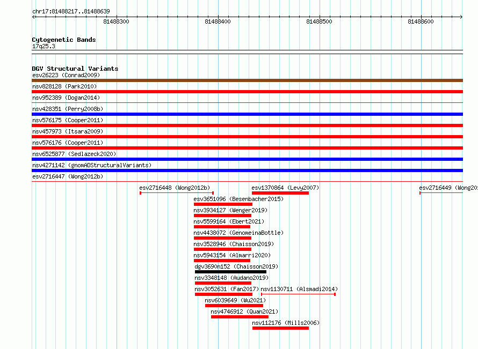Click the red bar under esv1370864
The height and width of the screenshot is (349, 478).
280,193
